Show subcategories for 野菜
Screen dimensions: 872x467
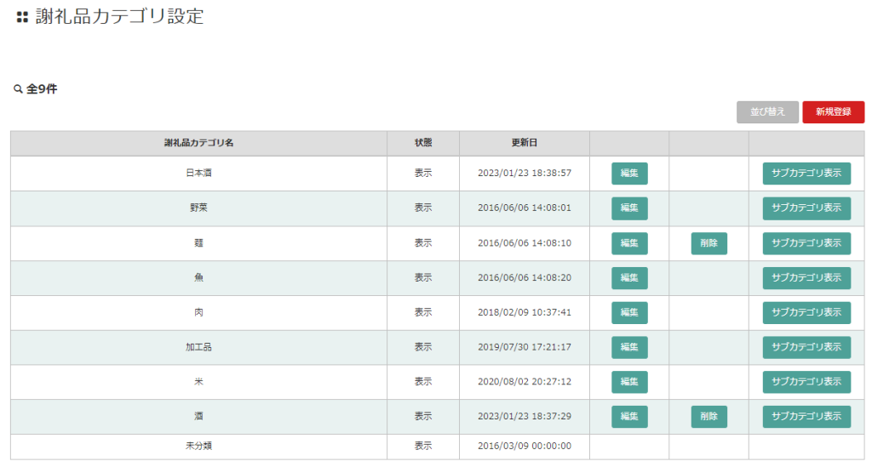pos(806,208)
